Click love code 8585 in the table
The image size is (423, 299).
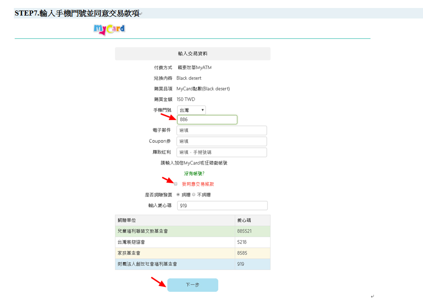242,253
